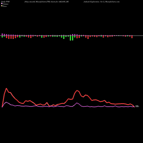Click the 'Daily PVM' title text
Screen dimensions: 143x143
click(5, 2)
